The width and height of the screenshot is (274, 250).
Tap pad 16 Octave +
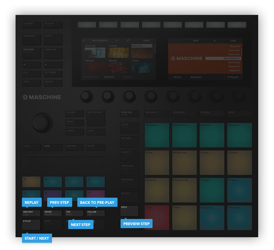[x=240, y=135]
